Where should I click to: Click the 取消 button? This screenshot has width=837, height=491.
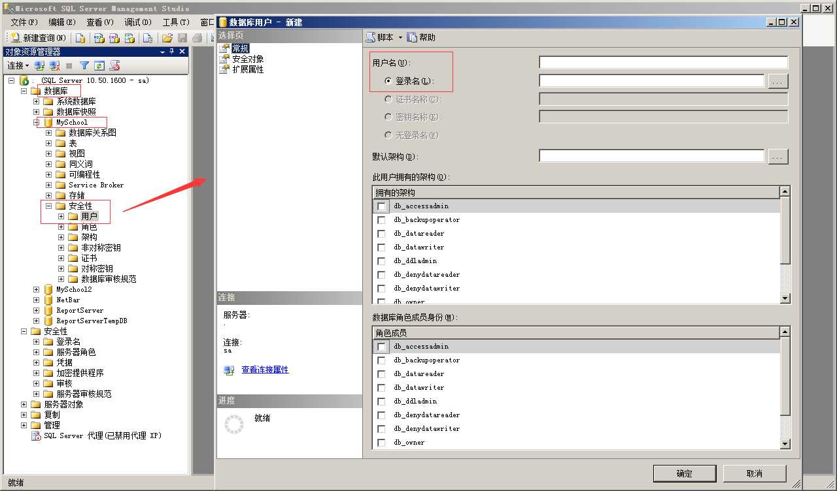click(x=755, y=473)
